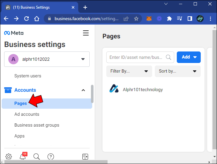The image size is (217, 164).
Task: Open the media control playlist icon
Action: pos(179,19)
